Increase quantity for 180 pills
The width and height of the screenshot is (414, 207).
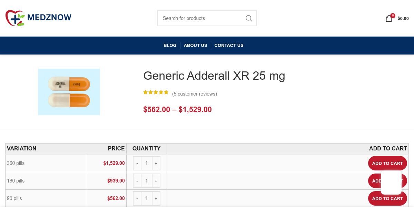click(x=156, y=181)
